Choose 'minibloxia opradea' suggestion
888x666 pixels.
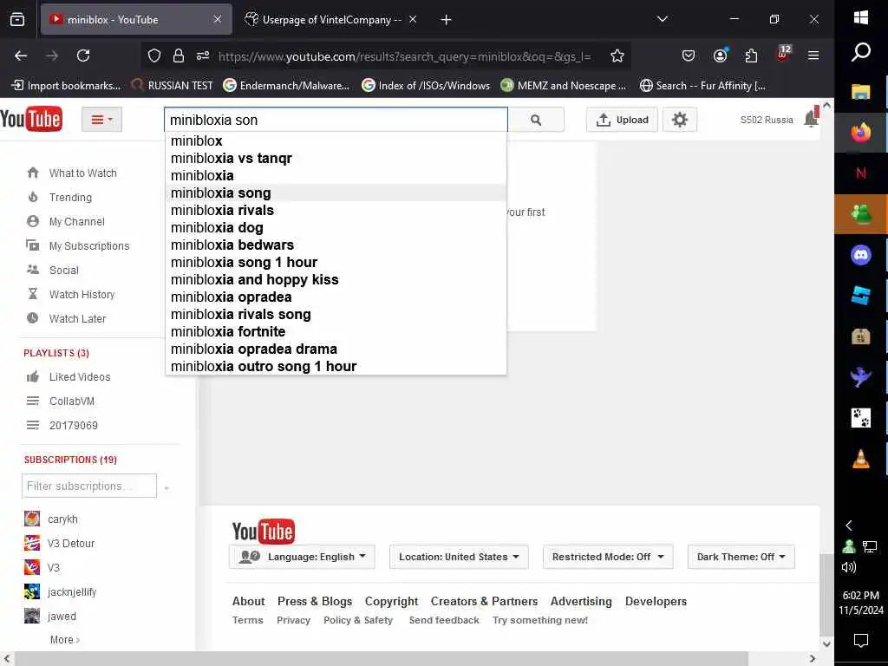click(x=336, y=297)
